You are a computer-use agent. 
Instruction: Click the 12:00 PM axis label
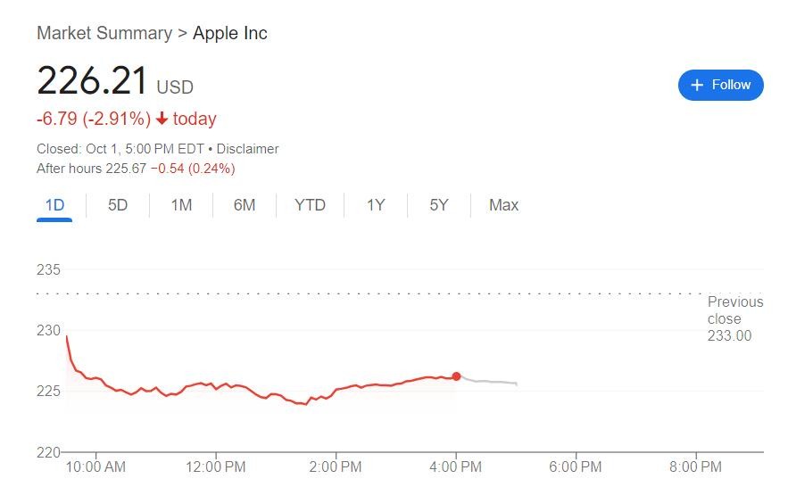coord(216,466)
